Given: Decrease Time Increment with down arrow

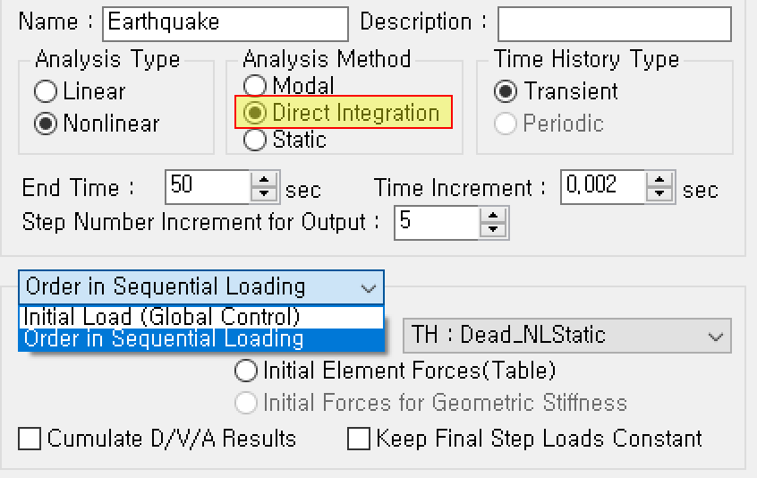Looking at the screenshot, I should click(660, 194).
